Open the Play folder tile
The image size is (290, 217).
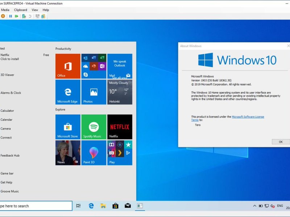120,153
